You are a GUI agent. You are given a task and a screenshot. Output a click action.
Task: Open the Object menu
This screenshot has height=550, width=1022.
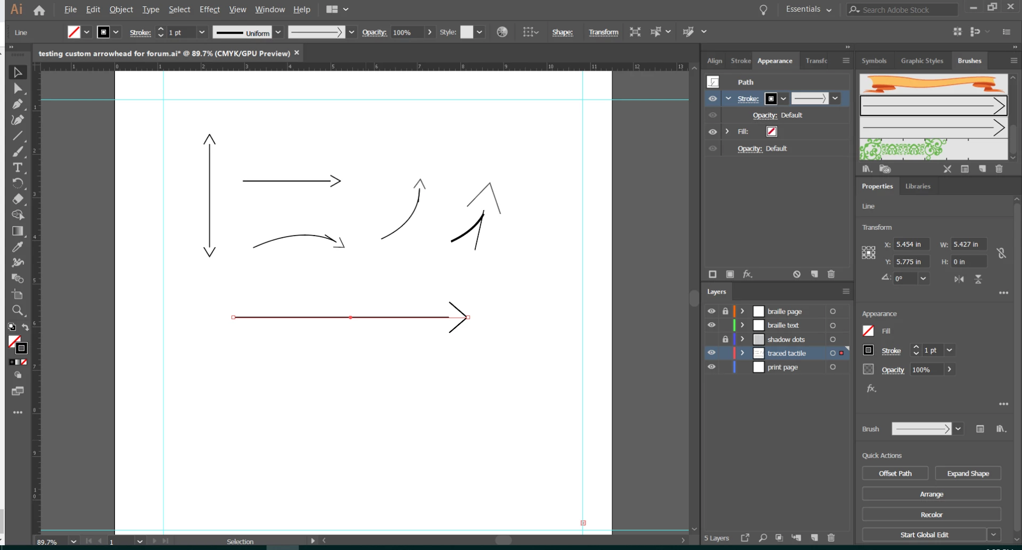point(121,10)
